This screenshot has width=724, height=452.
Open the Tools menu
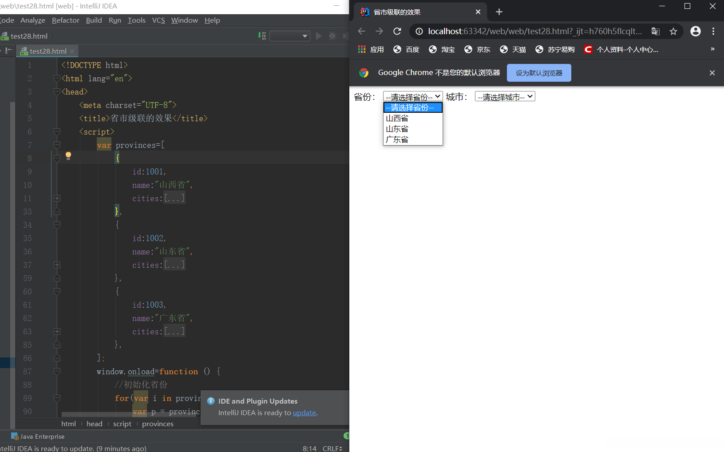pos(137,20)
